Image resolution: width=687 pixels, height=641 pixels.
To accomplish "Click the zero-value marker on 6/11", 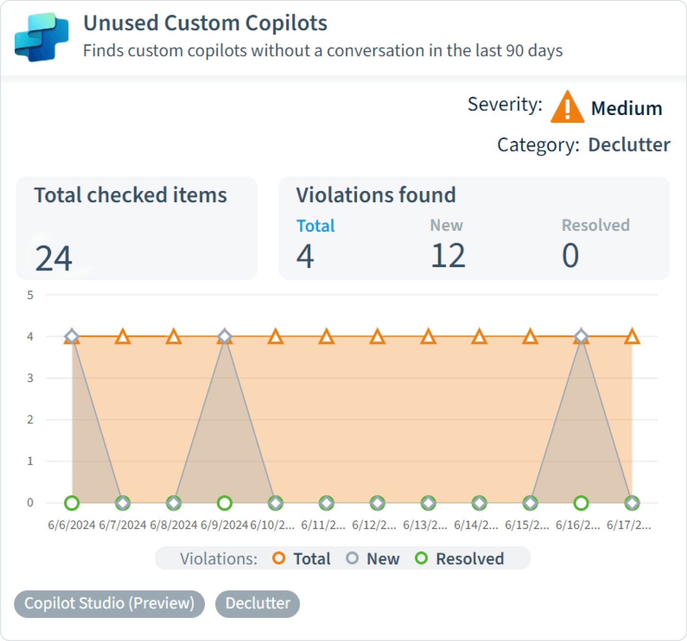I will click(x=327, y=503).
